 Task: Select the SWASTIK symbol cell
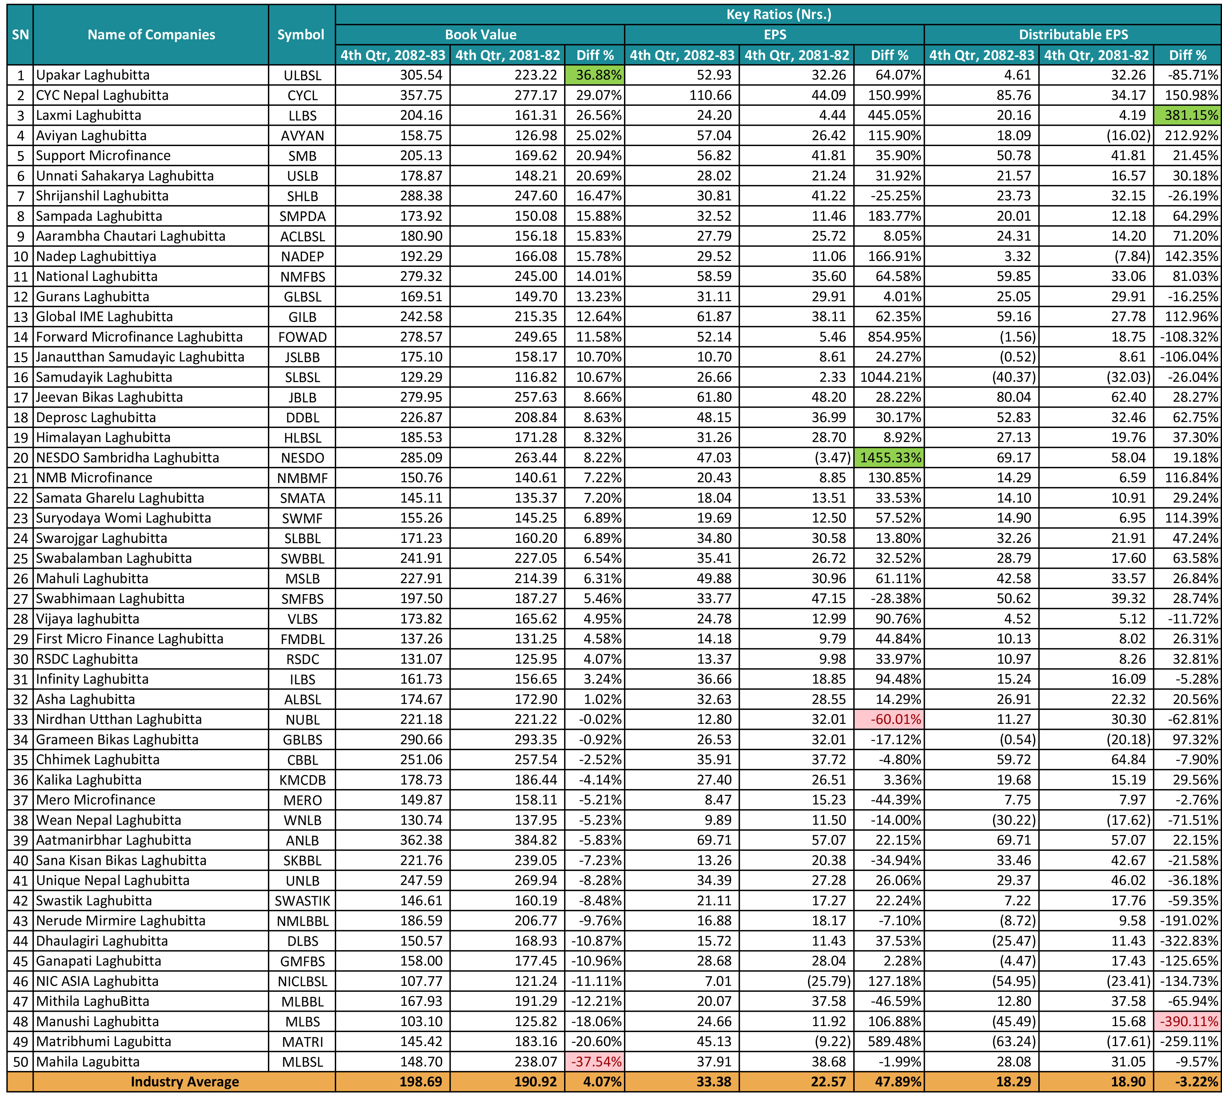[302, 901]
